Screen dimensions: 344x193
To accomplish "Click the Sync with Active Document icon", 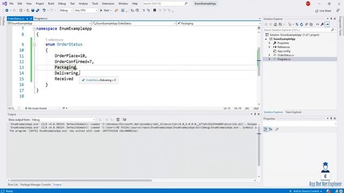I will (297, 24).
